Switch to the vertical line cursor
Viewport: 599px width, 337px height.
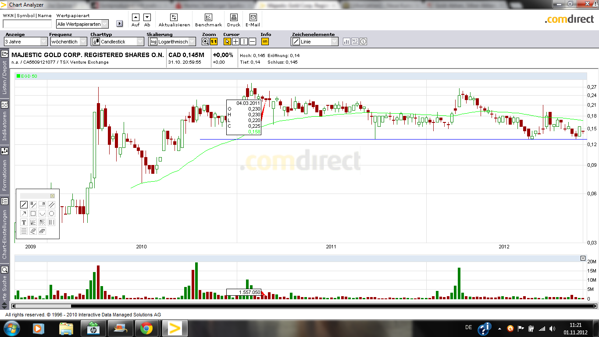[244, 42]
